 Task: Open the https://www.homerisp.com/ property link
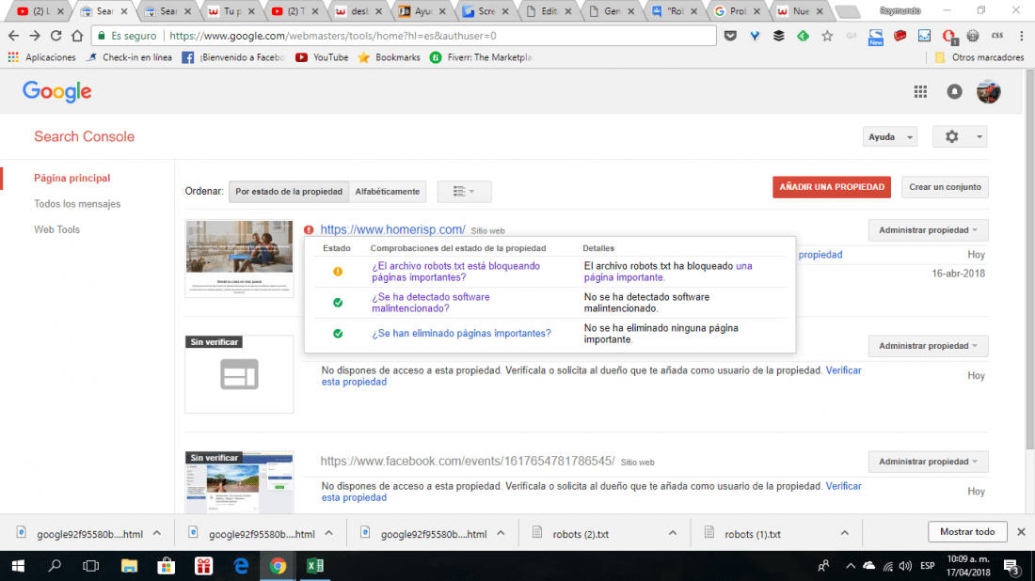(392, 229)
